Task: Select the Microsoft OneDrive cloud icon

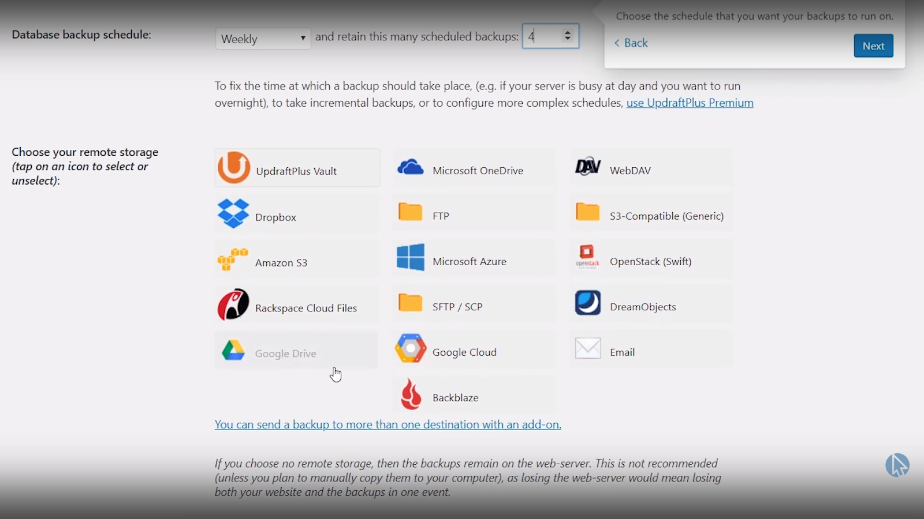Action: click(x=411, y=168)
